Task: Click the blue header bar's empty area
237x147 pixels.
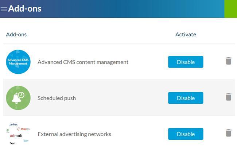Action: pyautogui.click(x=131, y=9)
